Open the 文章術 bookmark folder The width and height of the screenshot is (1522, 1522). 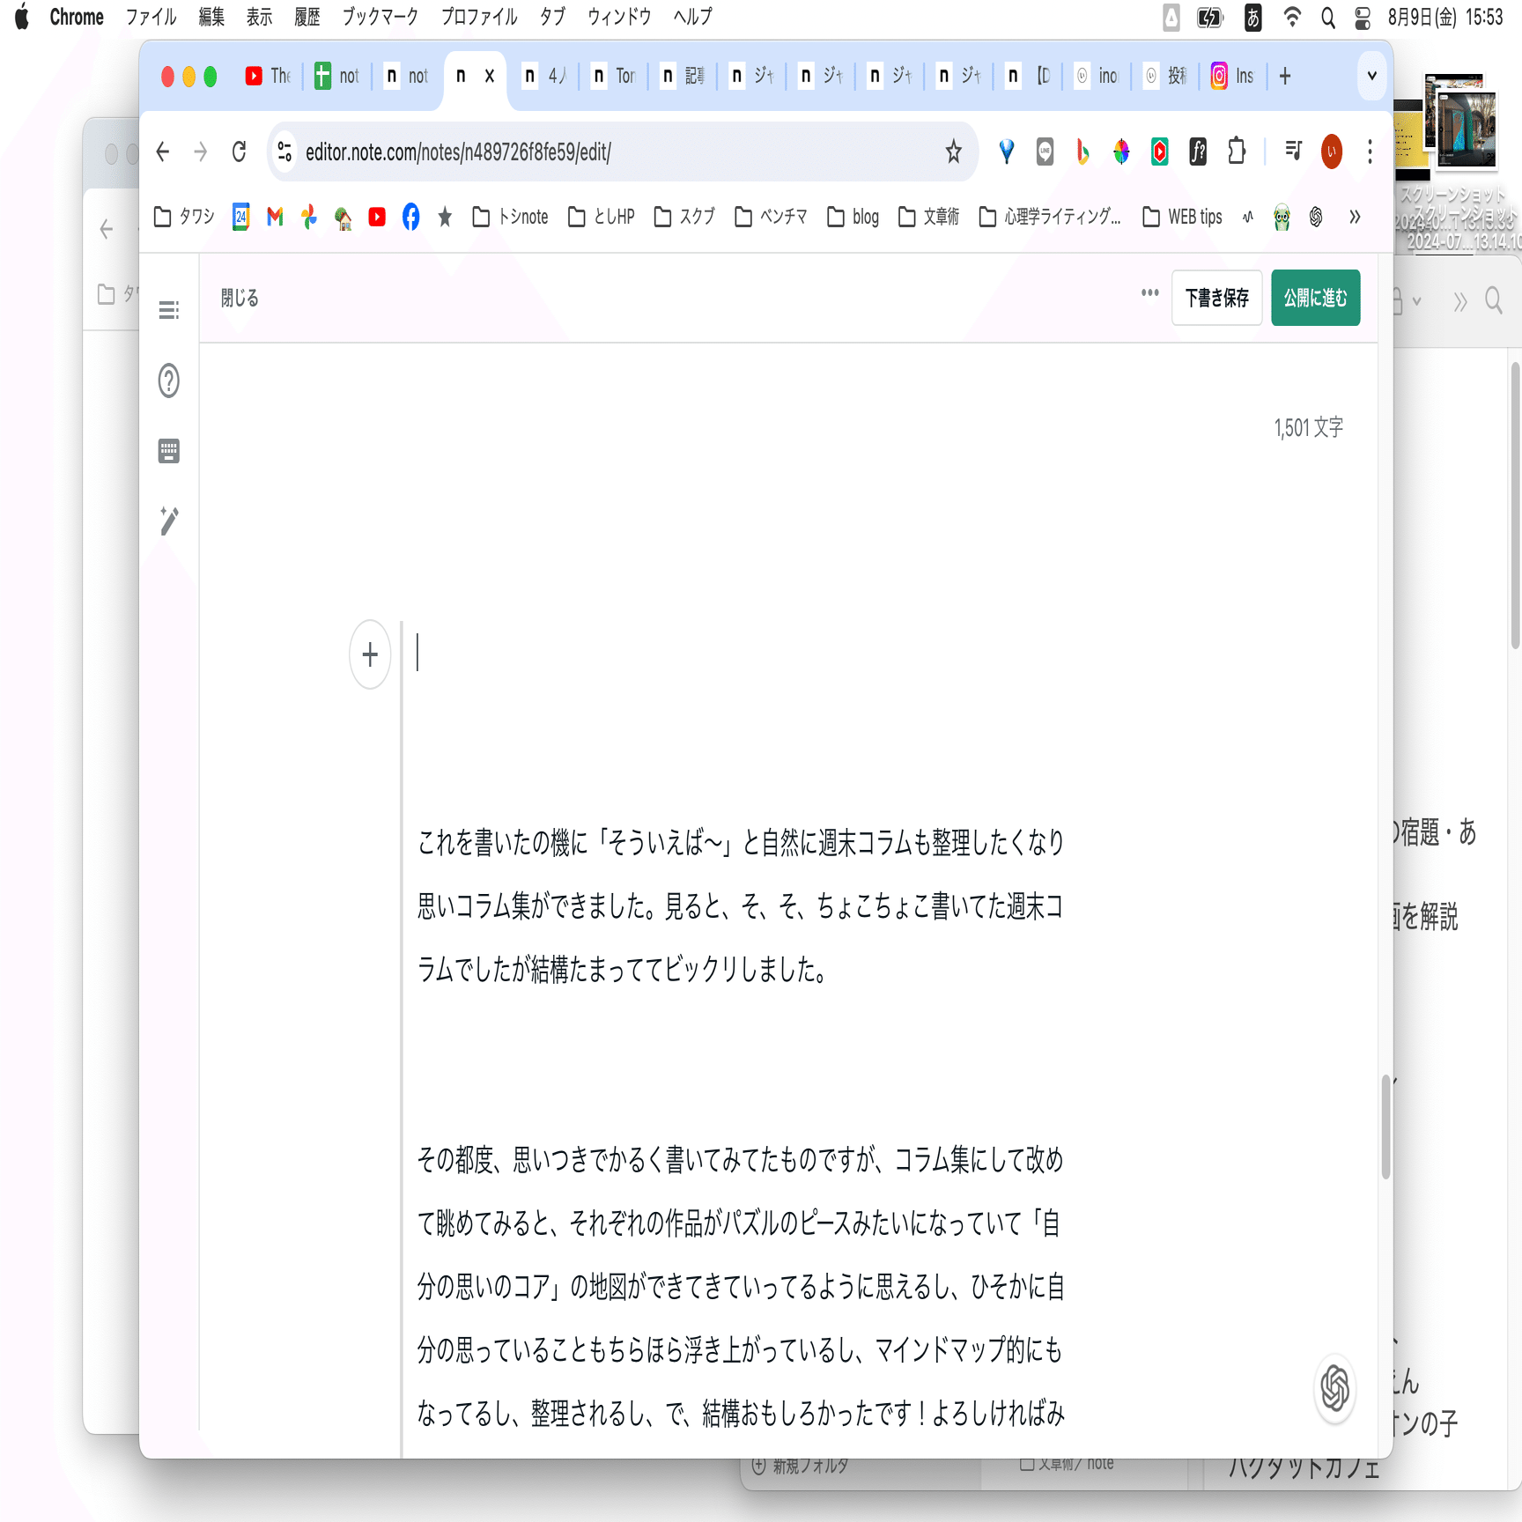click(928, 217)
